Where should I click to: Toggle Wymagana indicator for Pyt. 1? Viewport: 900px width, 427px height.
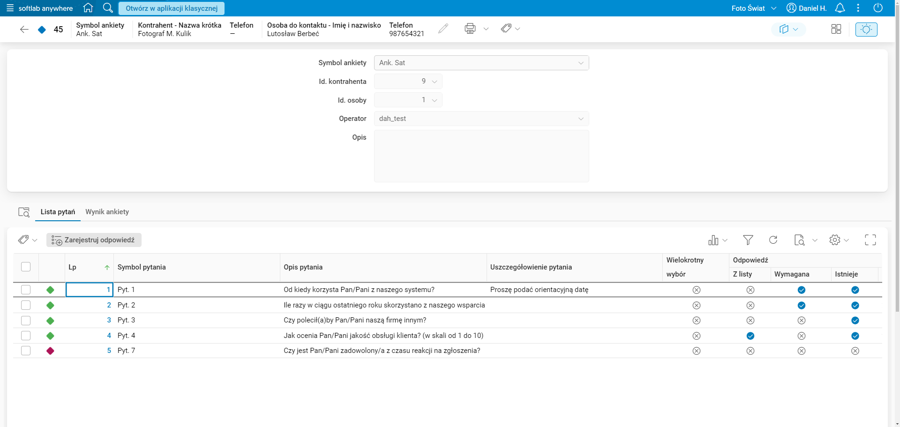click(x=802, y=290)
